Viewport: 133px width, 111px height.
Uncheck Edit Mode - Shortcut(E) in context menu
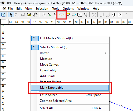[70, 38]
